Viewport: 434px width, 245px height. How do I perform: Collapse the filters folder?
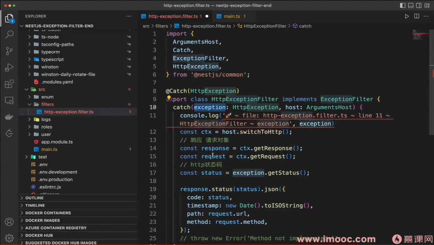point(77,104)
